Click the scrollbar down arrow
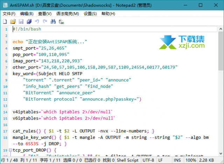 click(x=221, y=153)
